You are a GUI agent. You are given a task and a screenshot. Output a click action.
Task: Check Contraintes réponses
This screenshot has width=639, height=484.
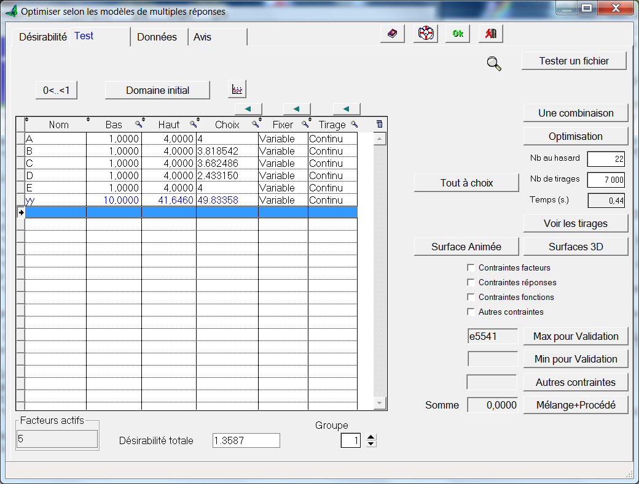pyautogui.click(x=471, y=283)
